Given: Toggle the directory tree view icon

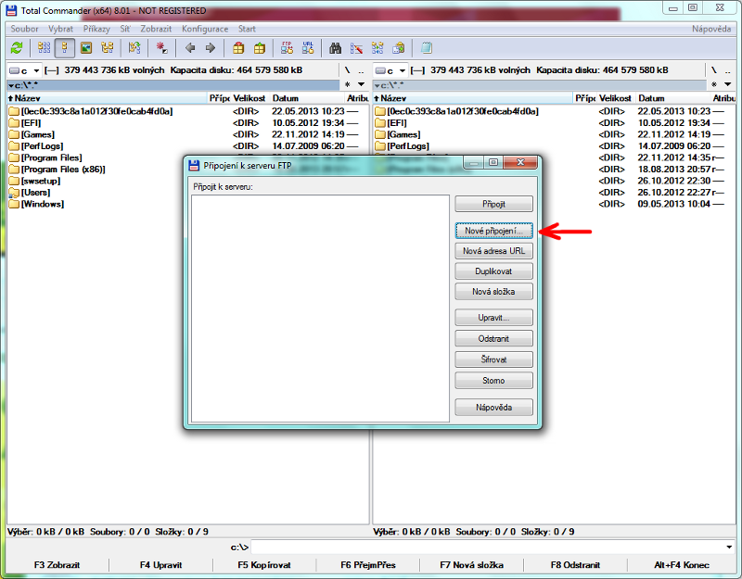Looking at the screenshot, I should (x=108, y=48).
